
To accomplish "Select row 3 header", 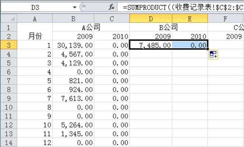I will [9, 45].
